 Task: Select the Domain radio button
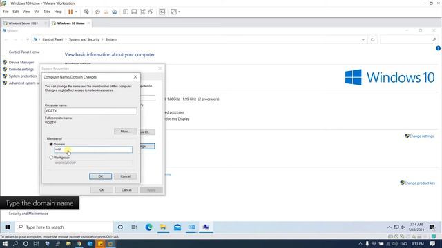click(x=51, y=144)
